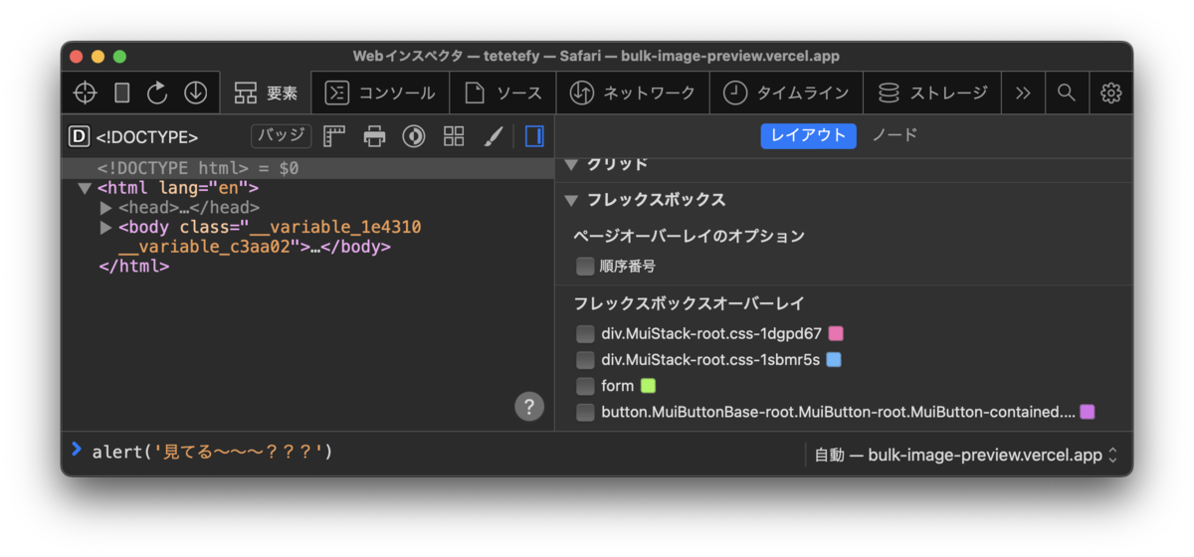Click the reload page icon
This screenshot has height=557, width=1194.
[158, 93]
